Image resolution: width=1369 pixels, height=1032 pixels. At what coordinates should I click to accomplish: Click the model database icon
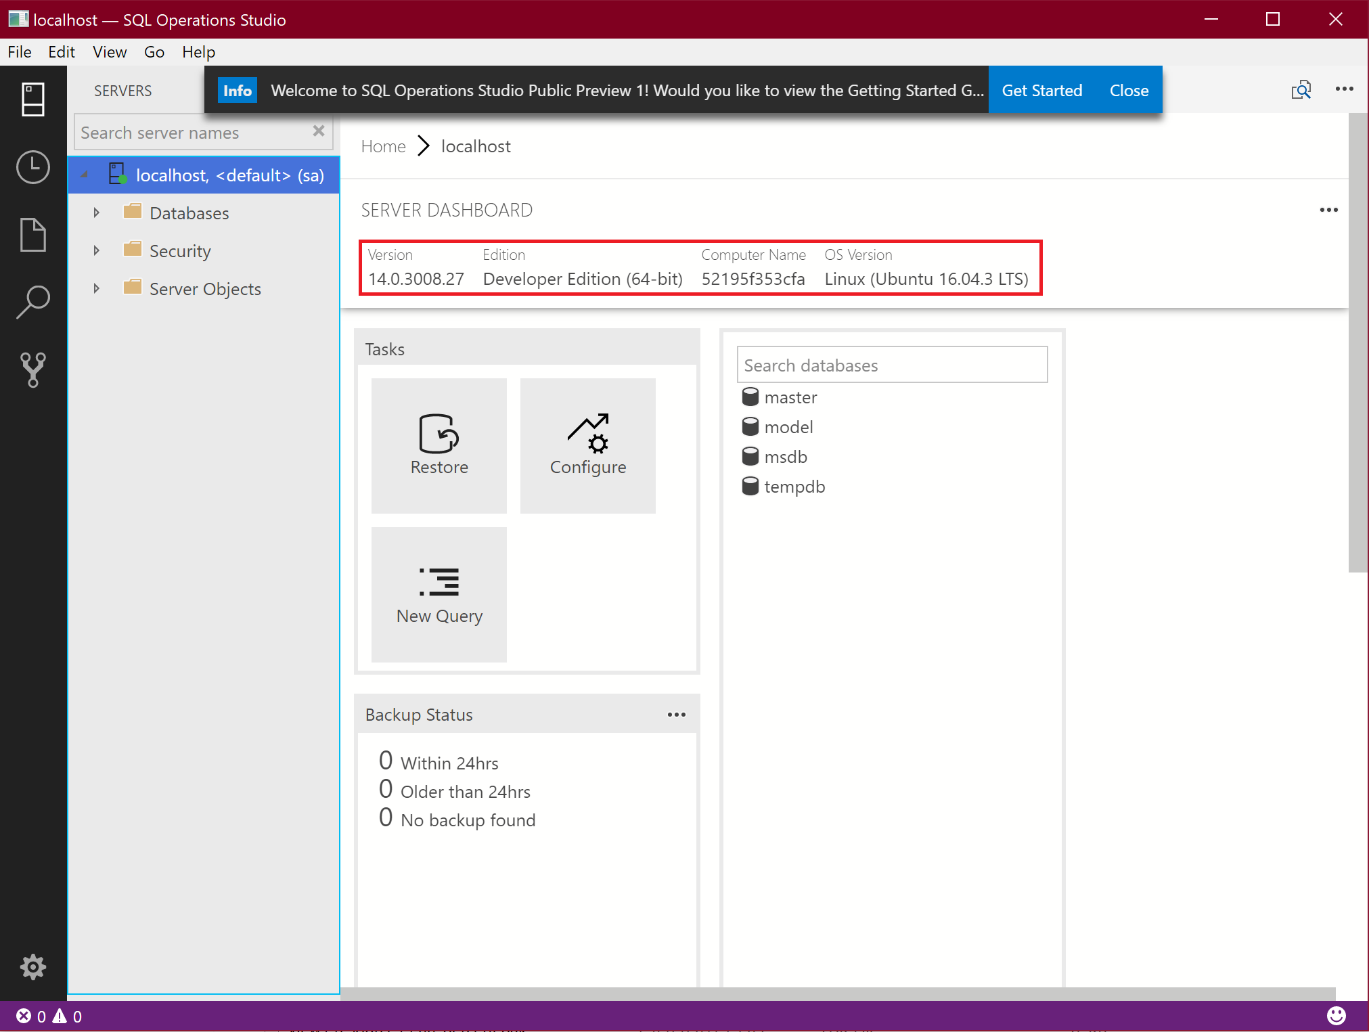point(750,427)
